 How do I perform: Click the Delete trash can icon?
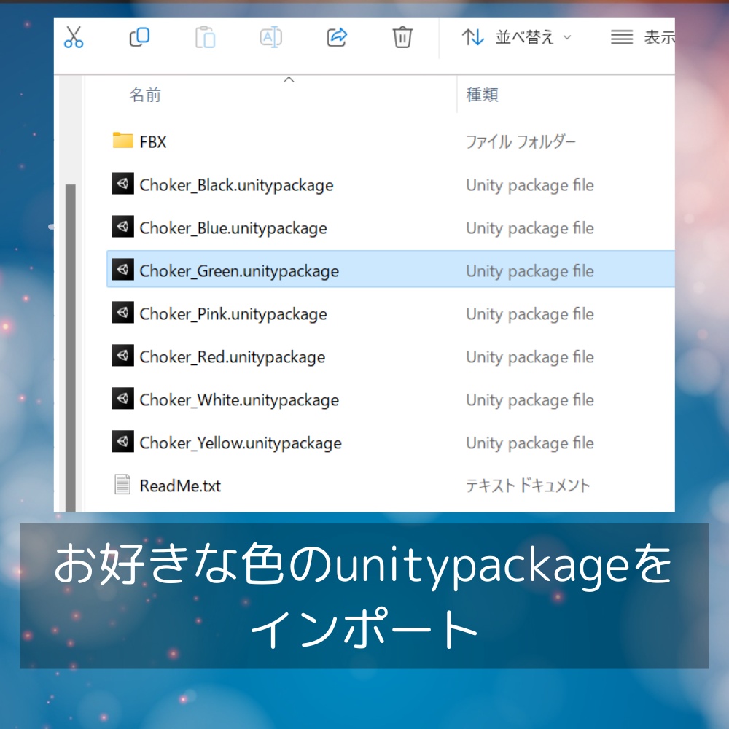pyautogui.click(x=402, y=37)
